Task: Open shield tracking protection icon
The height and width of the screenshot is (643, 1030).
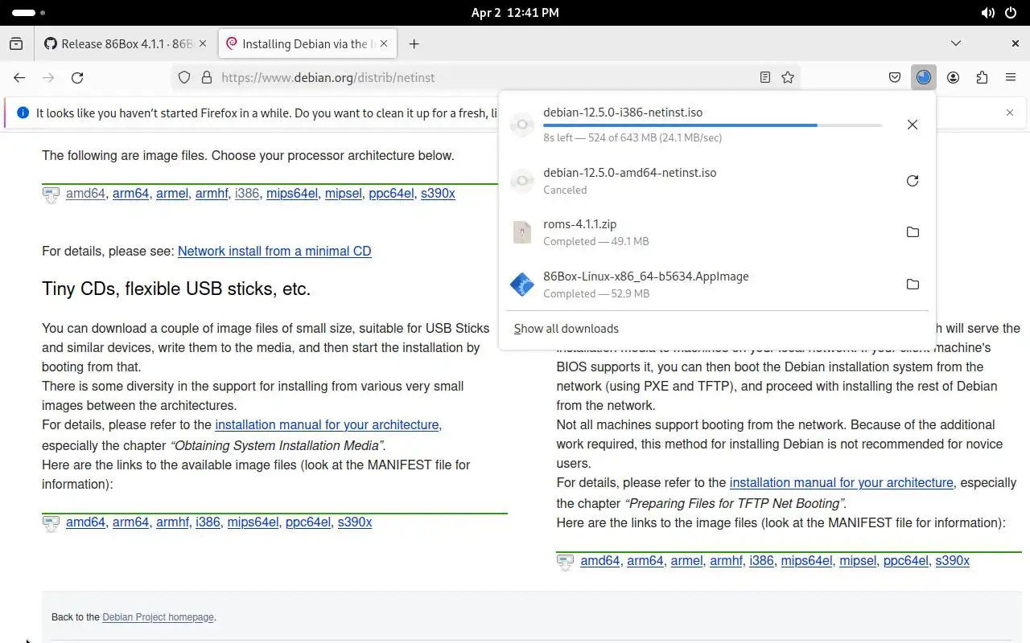Action: pyautogui.click(x=184, y=78)
